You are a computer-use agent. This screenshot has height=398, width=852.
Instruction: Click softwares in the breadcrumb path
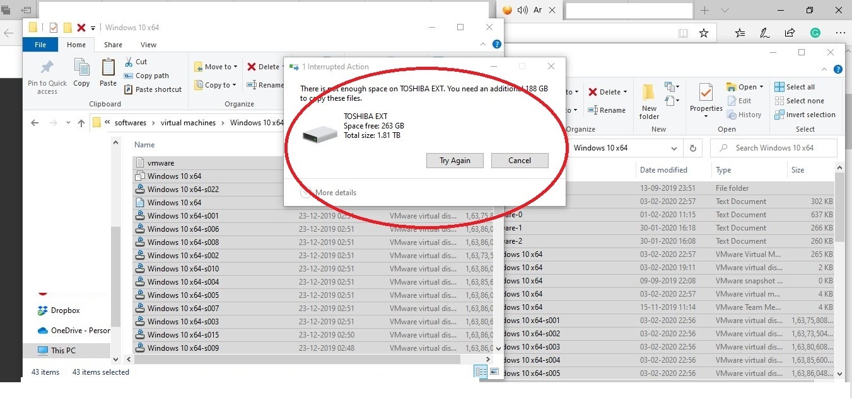130,123
